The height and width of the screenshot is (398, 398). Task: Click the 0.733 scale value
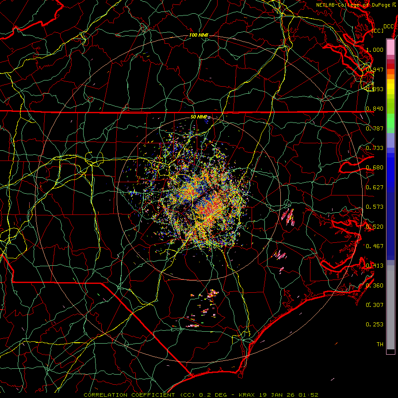pos(375,148)
